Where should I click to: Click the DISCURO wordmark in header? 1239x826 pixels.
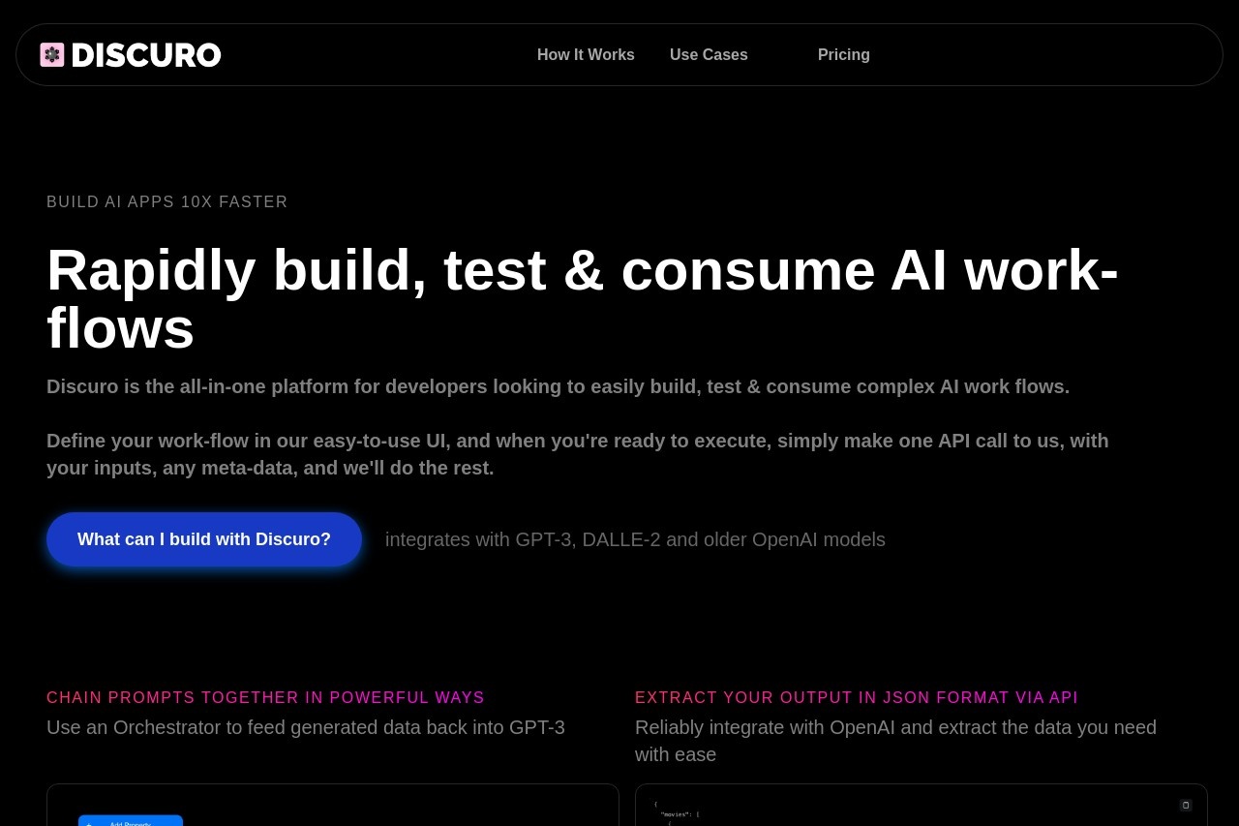click(x=146, y=55)
